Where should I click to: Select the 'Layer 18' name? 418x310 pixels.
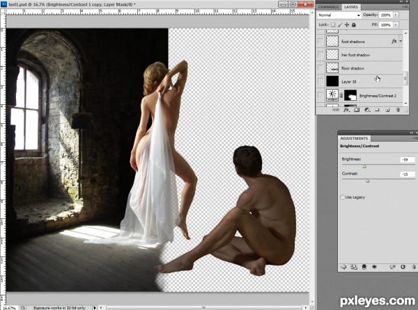pyautogui.click(x=349, y=82)
